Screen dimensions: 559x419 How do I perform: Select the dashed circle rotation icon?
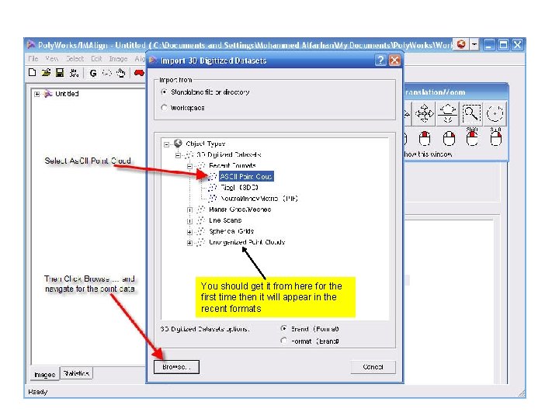(495, 113)
